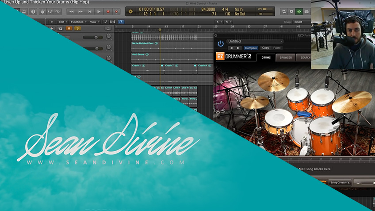Viewport: 375px width, 211px height.
Task: Open Smart Controls knob button
Action: pyautogui.click(x=42, y=12)
